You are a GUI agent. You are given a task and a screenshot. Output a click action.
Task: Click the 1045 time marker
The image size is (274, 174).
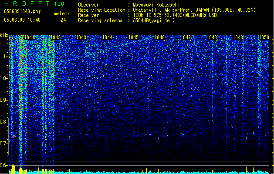click(x=133, y=37)
